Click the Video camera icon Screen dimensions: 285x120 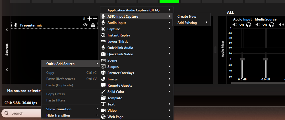(x=103, y=110)
